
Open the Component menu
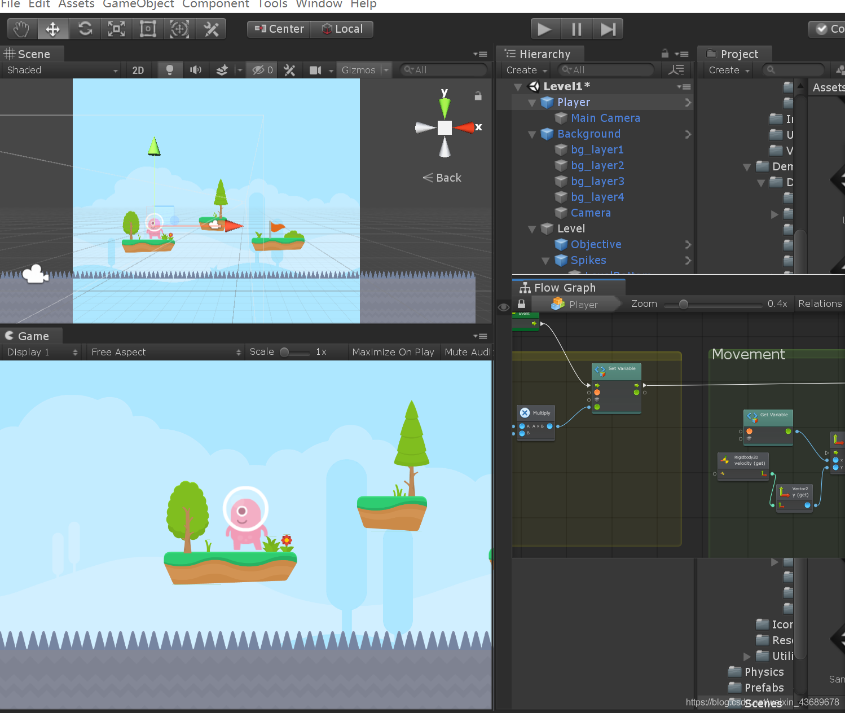coord(215,4)
